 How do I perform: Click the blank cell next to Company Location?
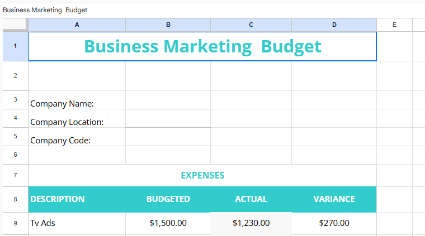[168, 119]
